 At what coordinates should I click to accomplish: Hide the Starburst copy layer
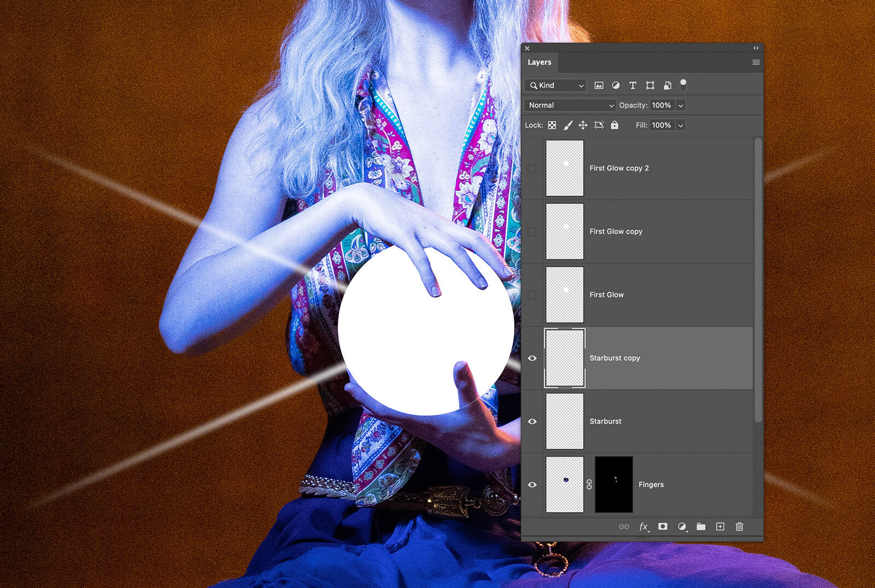(x=532, y=358)
